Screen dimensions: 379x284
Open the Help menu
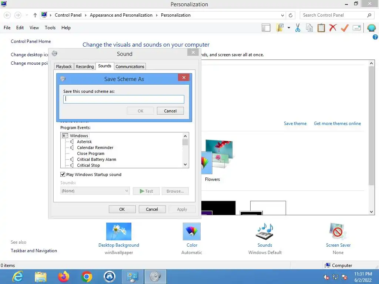tap(66, 28)
